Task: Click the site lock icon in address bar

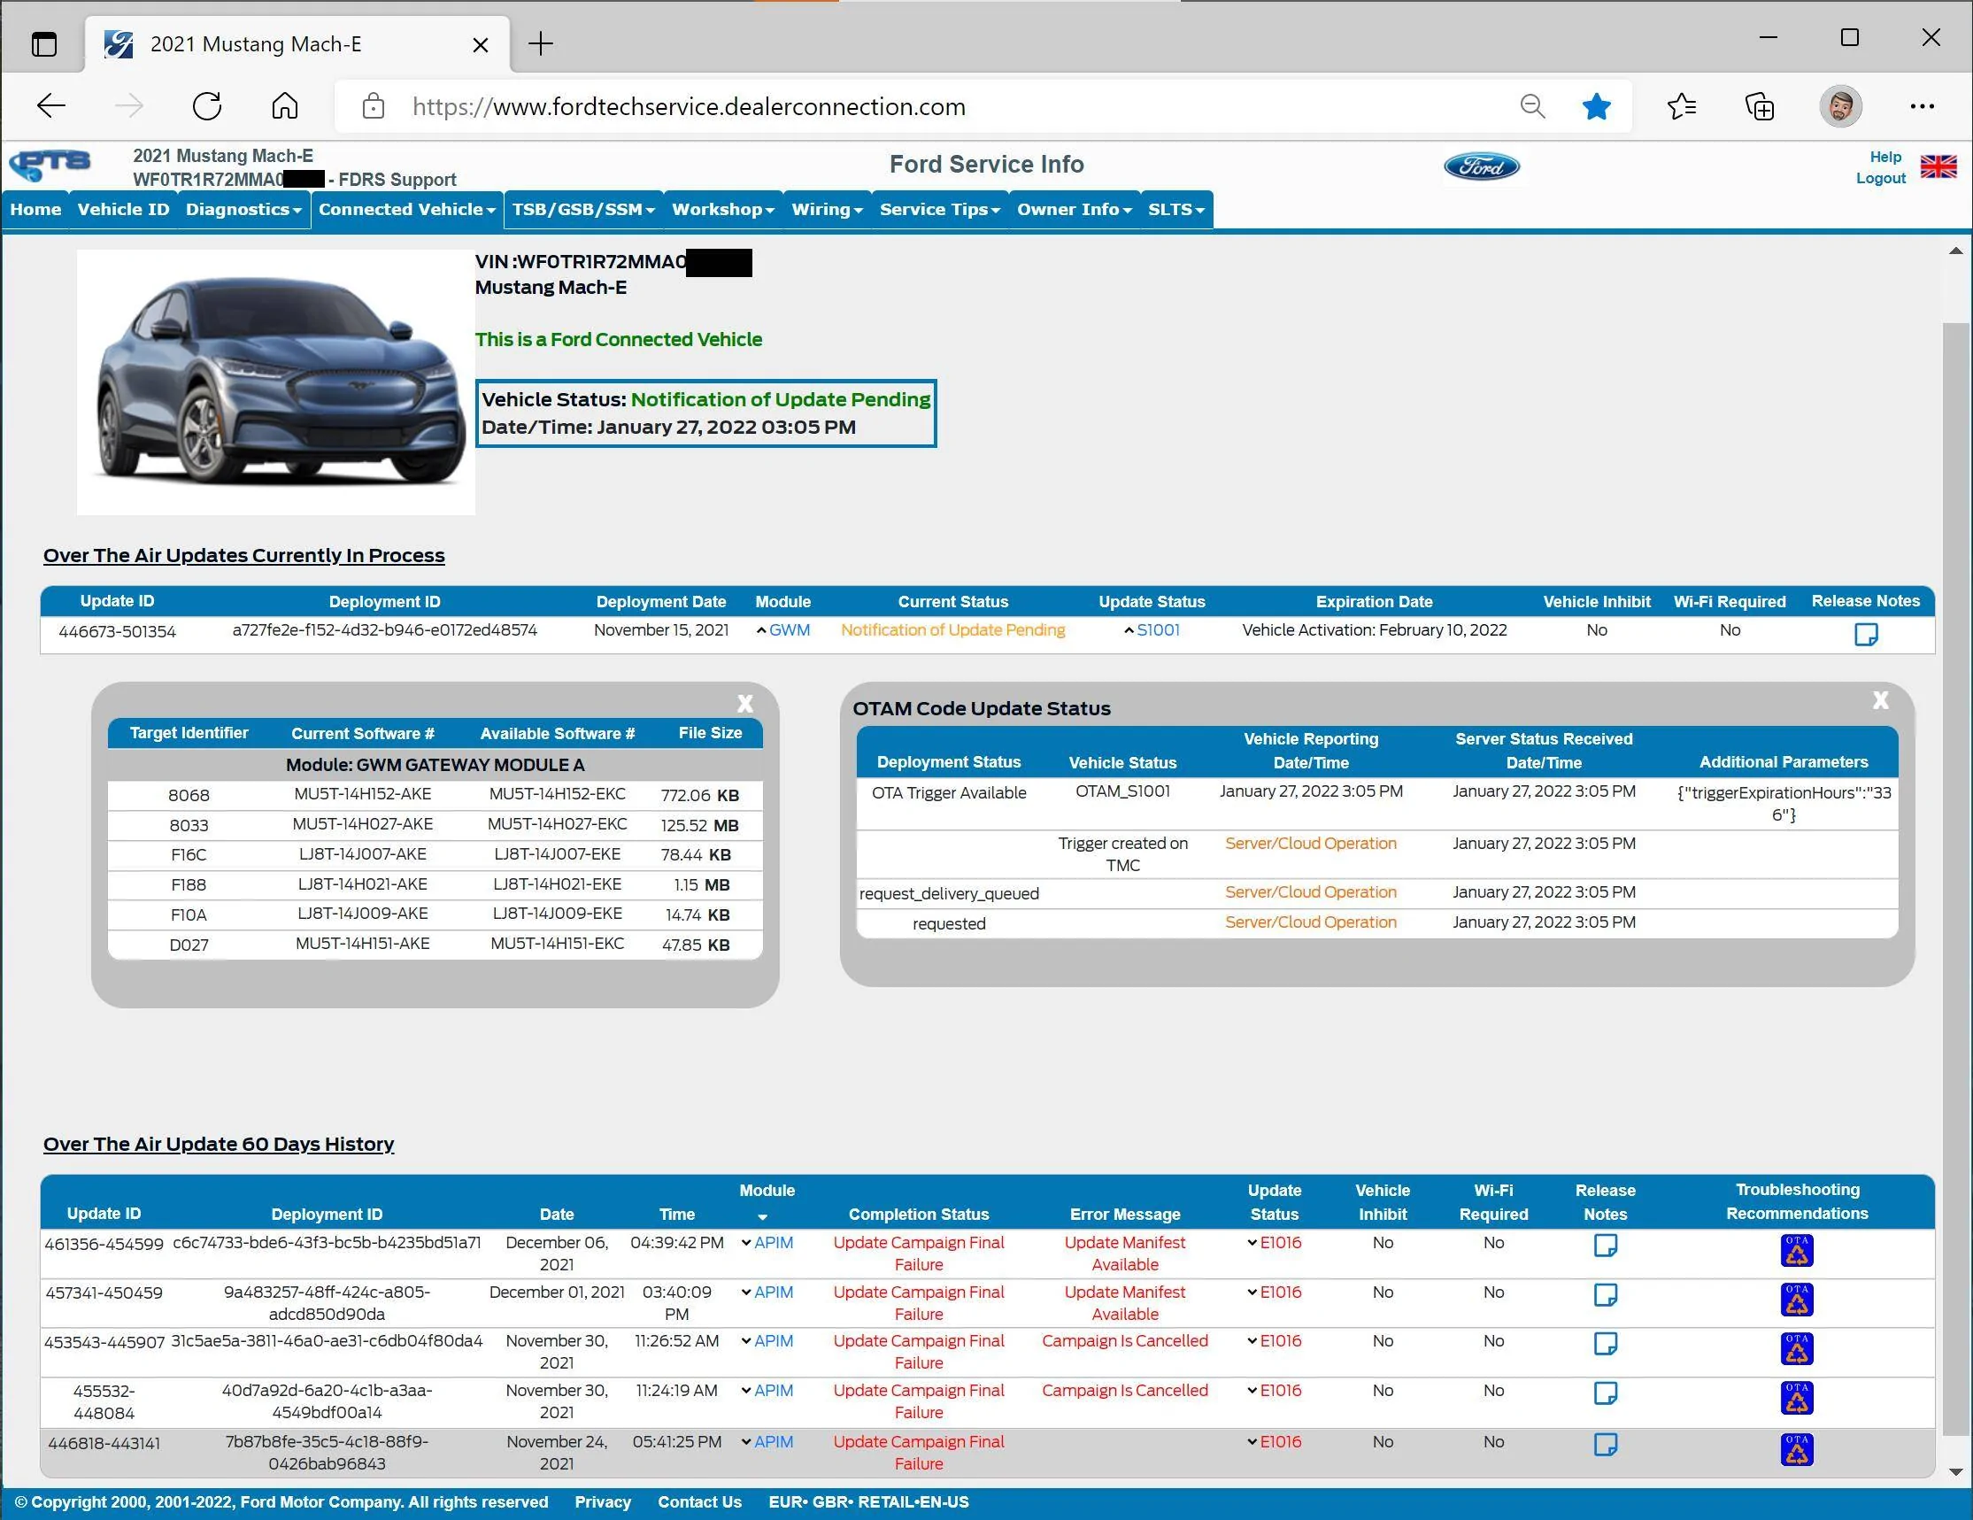Action: [x=374, y=106]
